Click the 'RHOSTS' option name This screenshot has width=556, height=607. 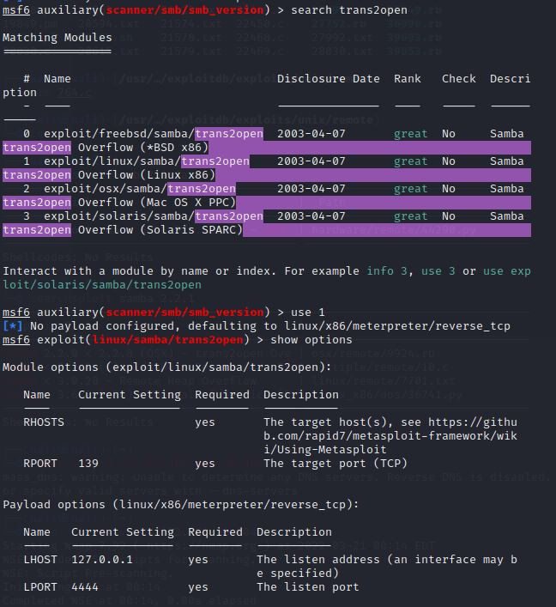pos(44,422)
